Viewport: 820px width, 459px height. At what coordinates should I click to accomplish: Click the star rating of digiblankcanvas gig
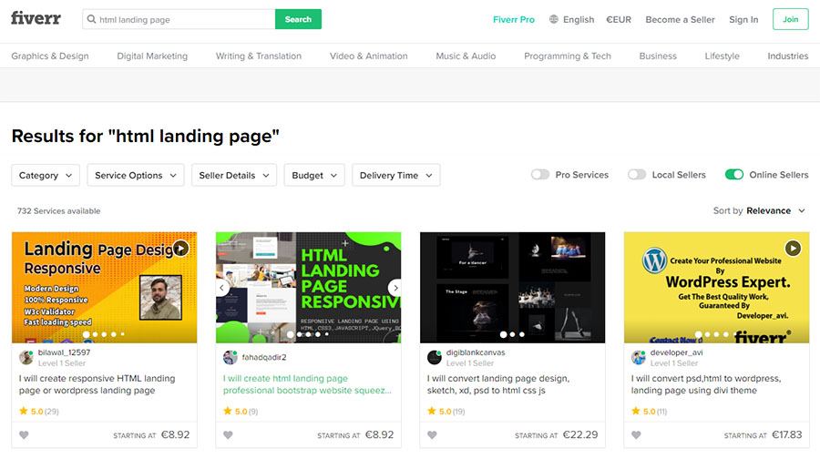[x=446, y=412]
